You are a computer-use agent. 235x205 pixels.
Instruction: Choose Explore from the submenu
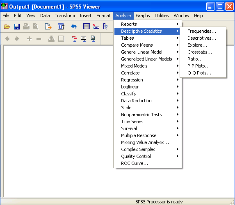[203, 45]
